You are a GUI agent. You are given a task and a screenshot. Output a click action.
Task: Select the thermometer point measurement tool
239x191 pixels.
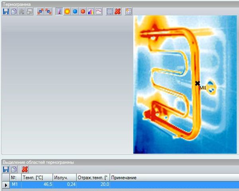click(59, 12)
